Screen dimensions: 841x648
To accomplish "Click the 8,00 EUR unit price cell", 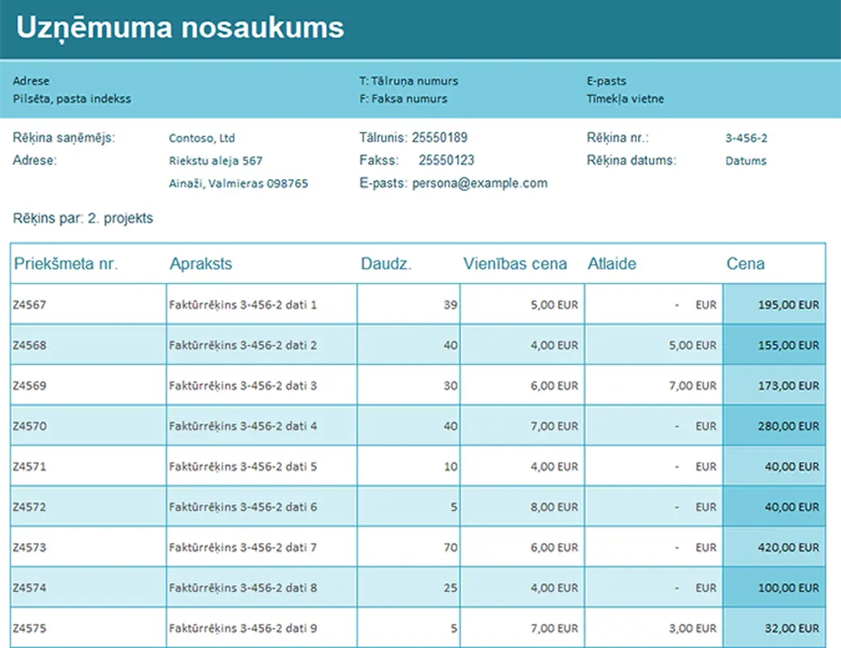I will (554, 507).
